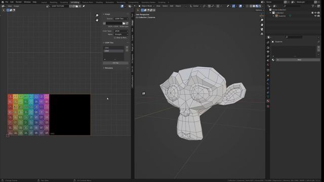
Task: Open the image editor View menu
Action: [10, 6]
